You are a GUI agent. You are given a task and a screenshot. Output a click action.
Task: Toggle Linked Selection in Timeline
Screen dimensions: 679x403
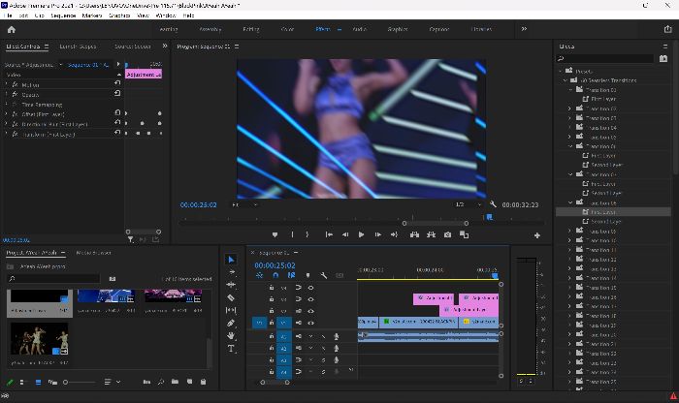[x=291, y=275]
